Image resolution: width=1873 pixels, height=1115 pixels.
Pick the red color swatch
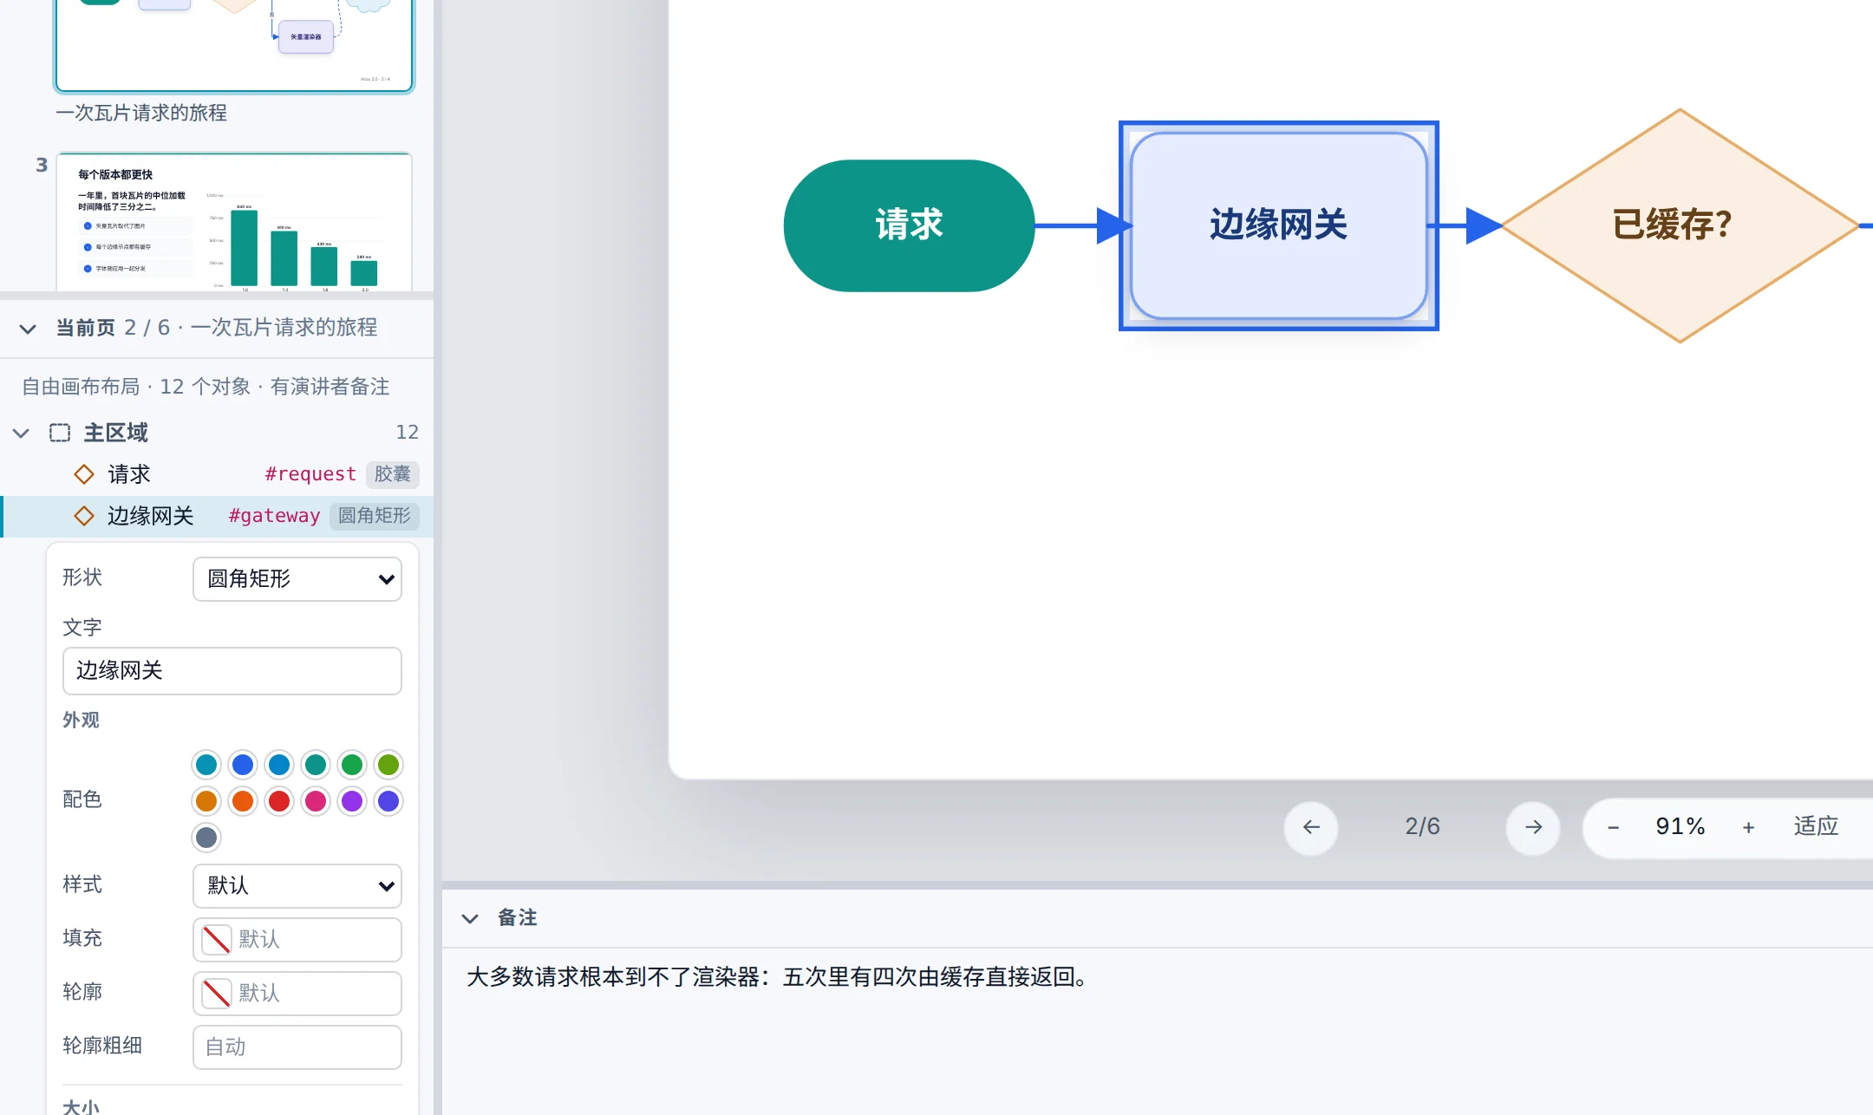pyautogui.click(x=279, y=801)
